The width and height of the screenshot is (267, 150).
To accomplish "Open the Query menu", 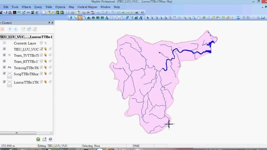I will [38, 7].
